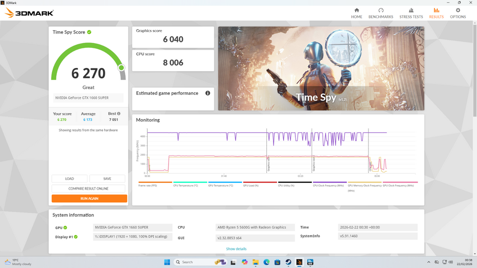The image size is (477, 268).
Task: Switch to the HOME tab
Action: coord(356,13)
